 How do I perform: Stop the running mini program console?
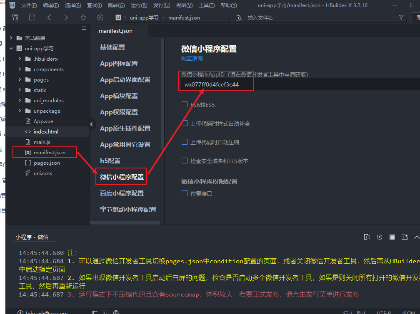(392, 237)
